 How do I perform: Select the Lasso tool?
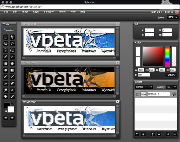pos(12,44)
